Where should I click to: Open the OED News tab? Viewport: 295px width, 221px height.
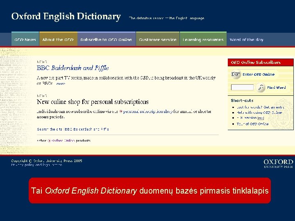click(x=25, y=39)
